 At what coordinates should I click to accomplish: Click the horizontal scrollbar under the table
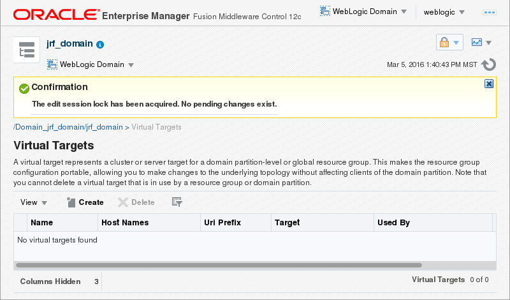(218, 265)
